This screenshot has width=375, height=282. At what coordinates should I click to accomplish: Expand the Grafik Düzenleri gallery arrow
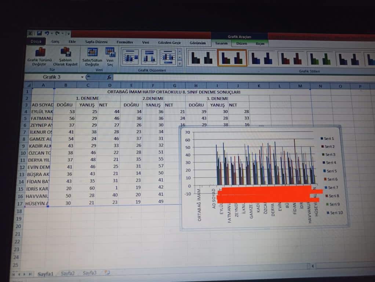click(180, 64)
